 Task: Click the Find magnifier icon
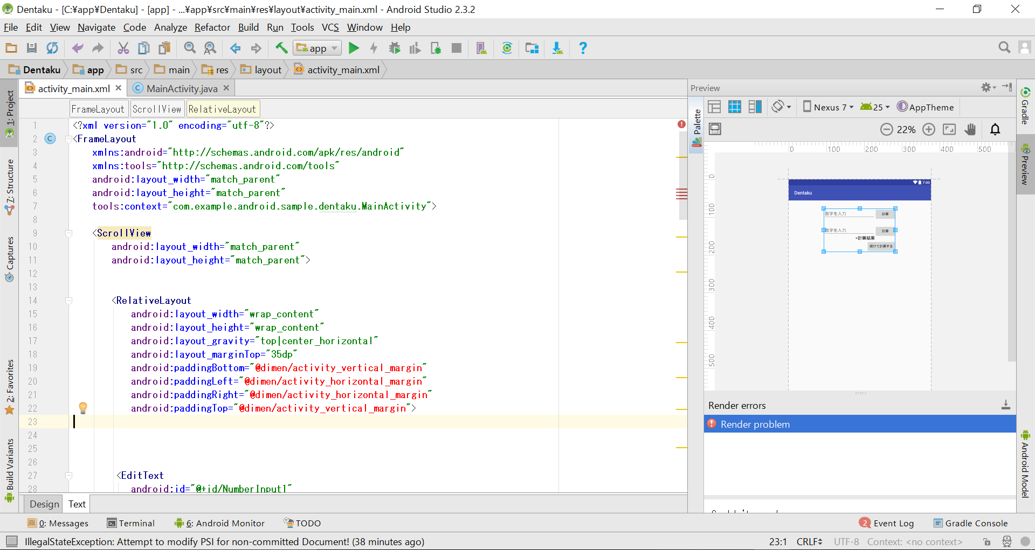[190, 48]
